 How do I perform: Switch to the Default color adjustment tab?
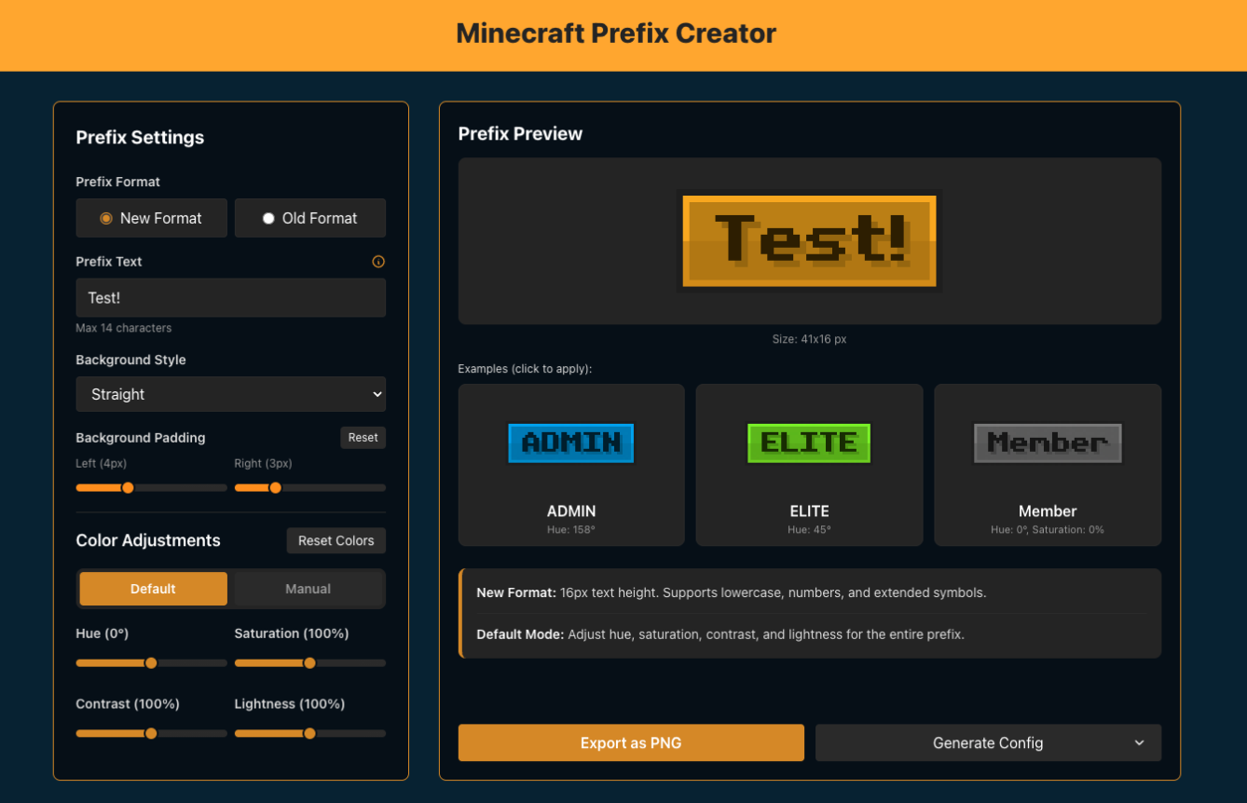[153, 588]
